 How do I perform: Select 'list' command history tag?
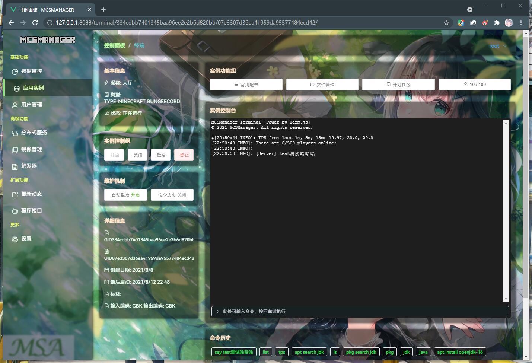[x=266, y=352]
